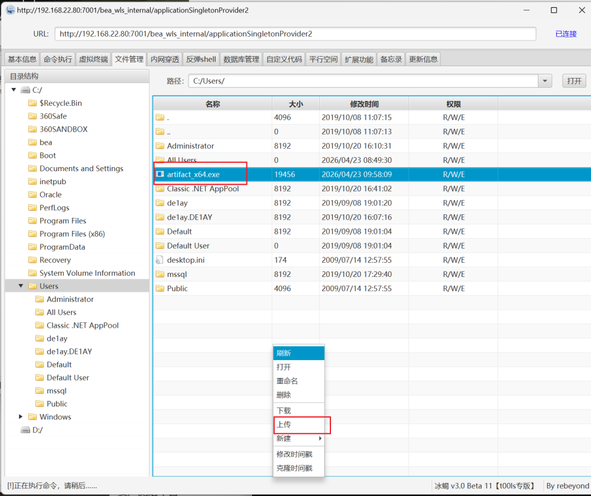
Task: Select 刷新 in the context menu
Action: [284, 353]
